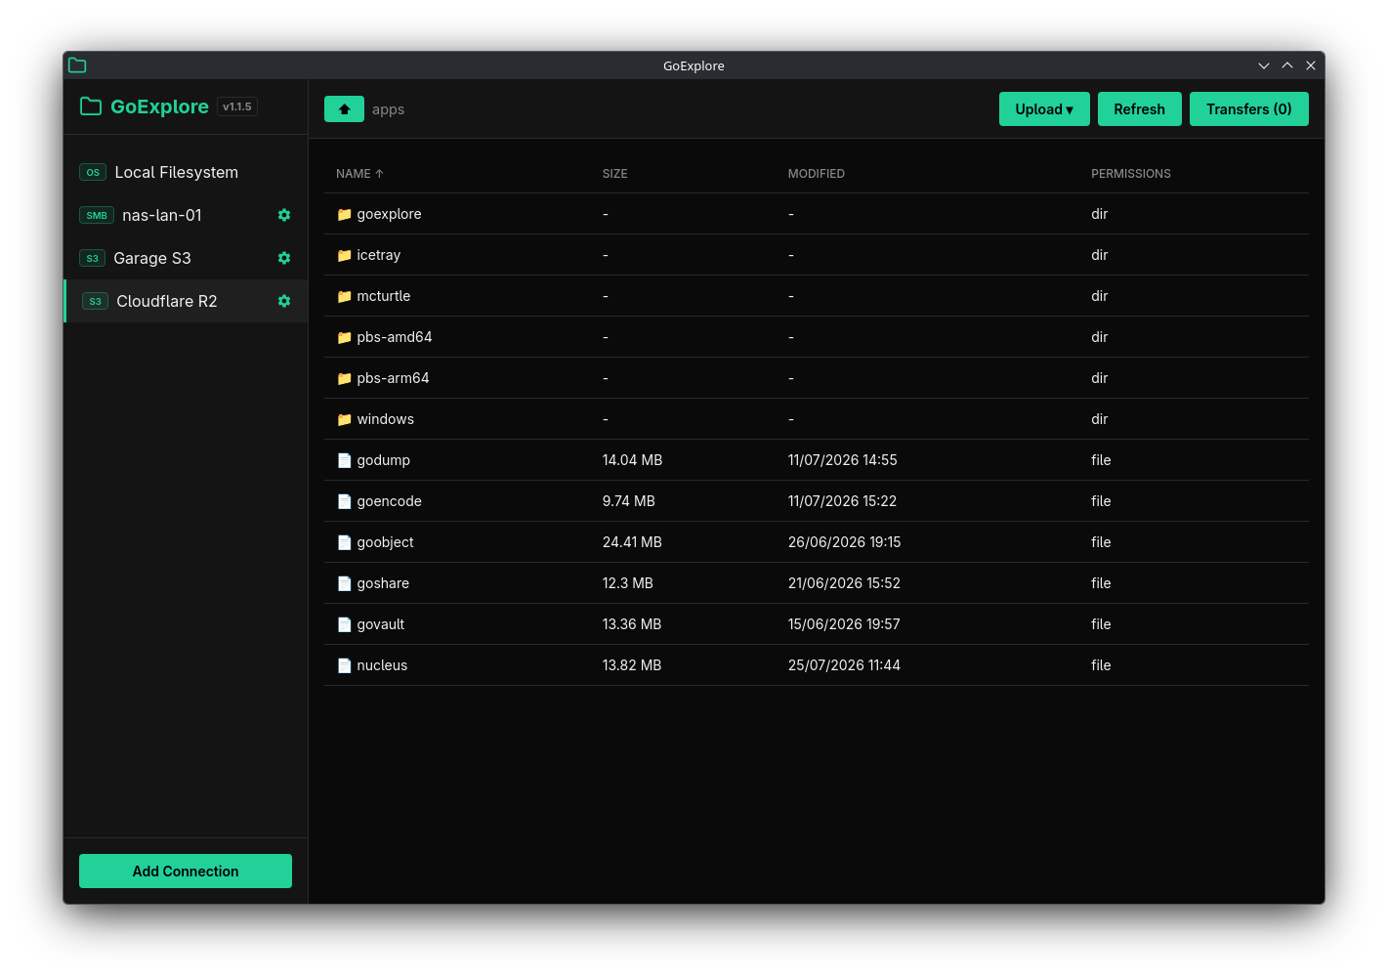Click the Add Connection button

(186, 872)
